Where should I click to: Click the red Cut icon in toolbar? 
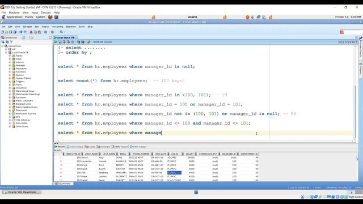point(31,32)
